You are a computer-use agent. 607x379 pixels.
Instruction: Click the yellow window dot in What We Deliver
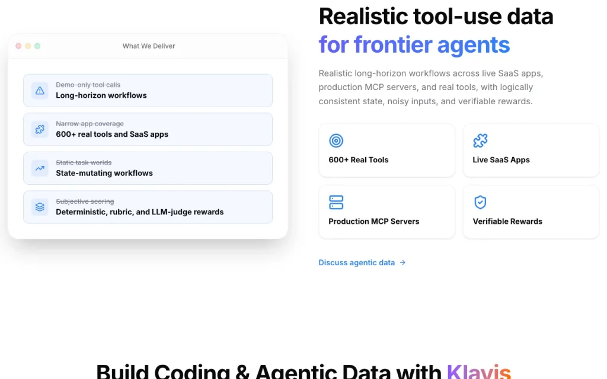click(28, 46)
